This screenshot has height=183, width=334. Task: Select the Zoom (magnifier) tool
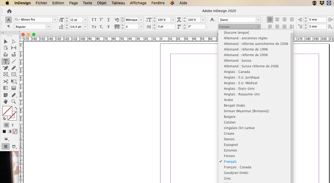click(14, 102)
